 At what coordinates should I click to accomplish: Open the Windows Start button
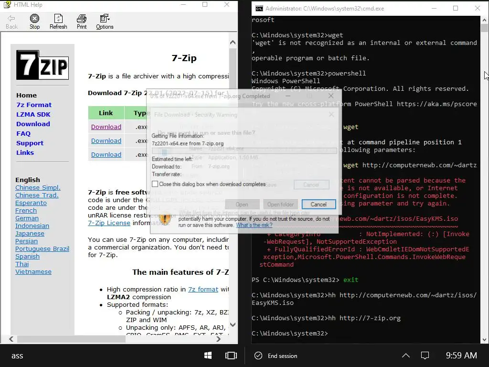click(208, 356)
